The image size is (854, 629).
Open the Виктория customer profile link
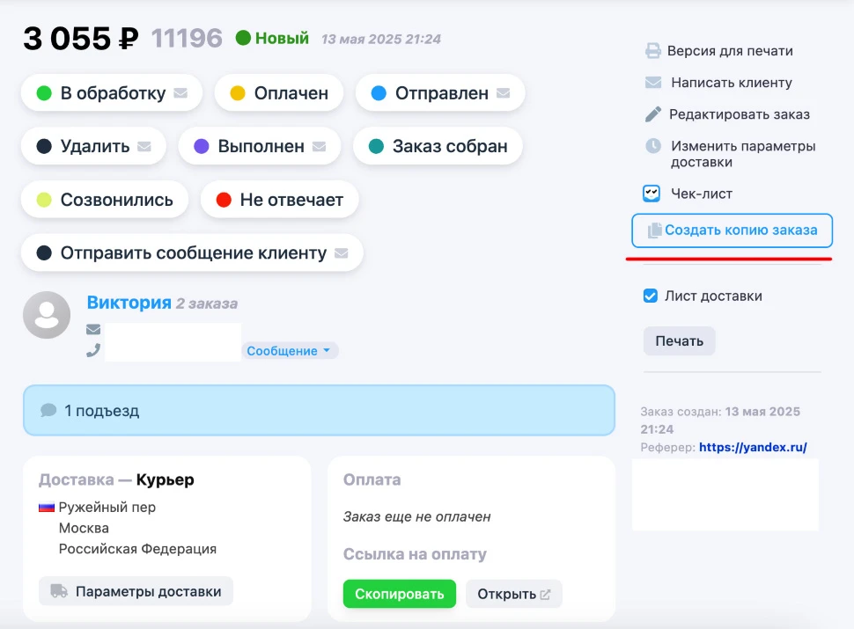pos(129,303)
